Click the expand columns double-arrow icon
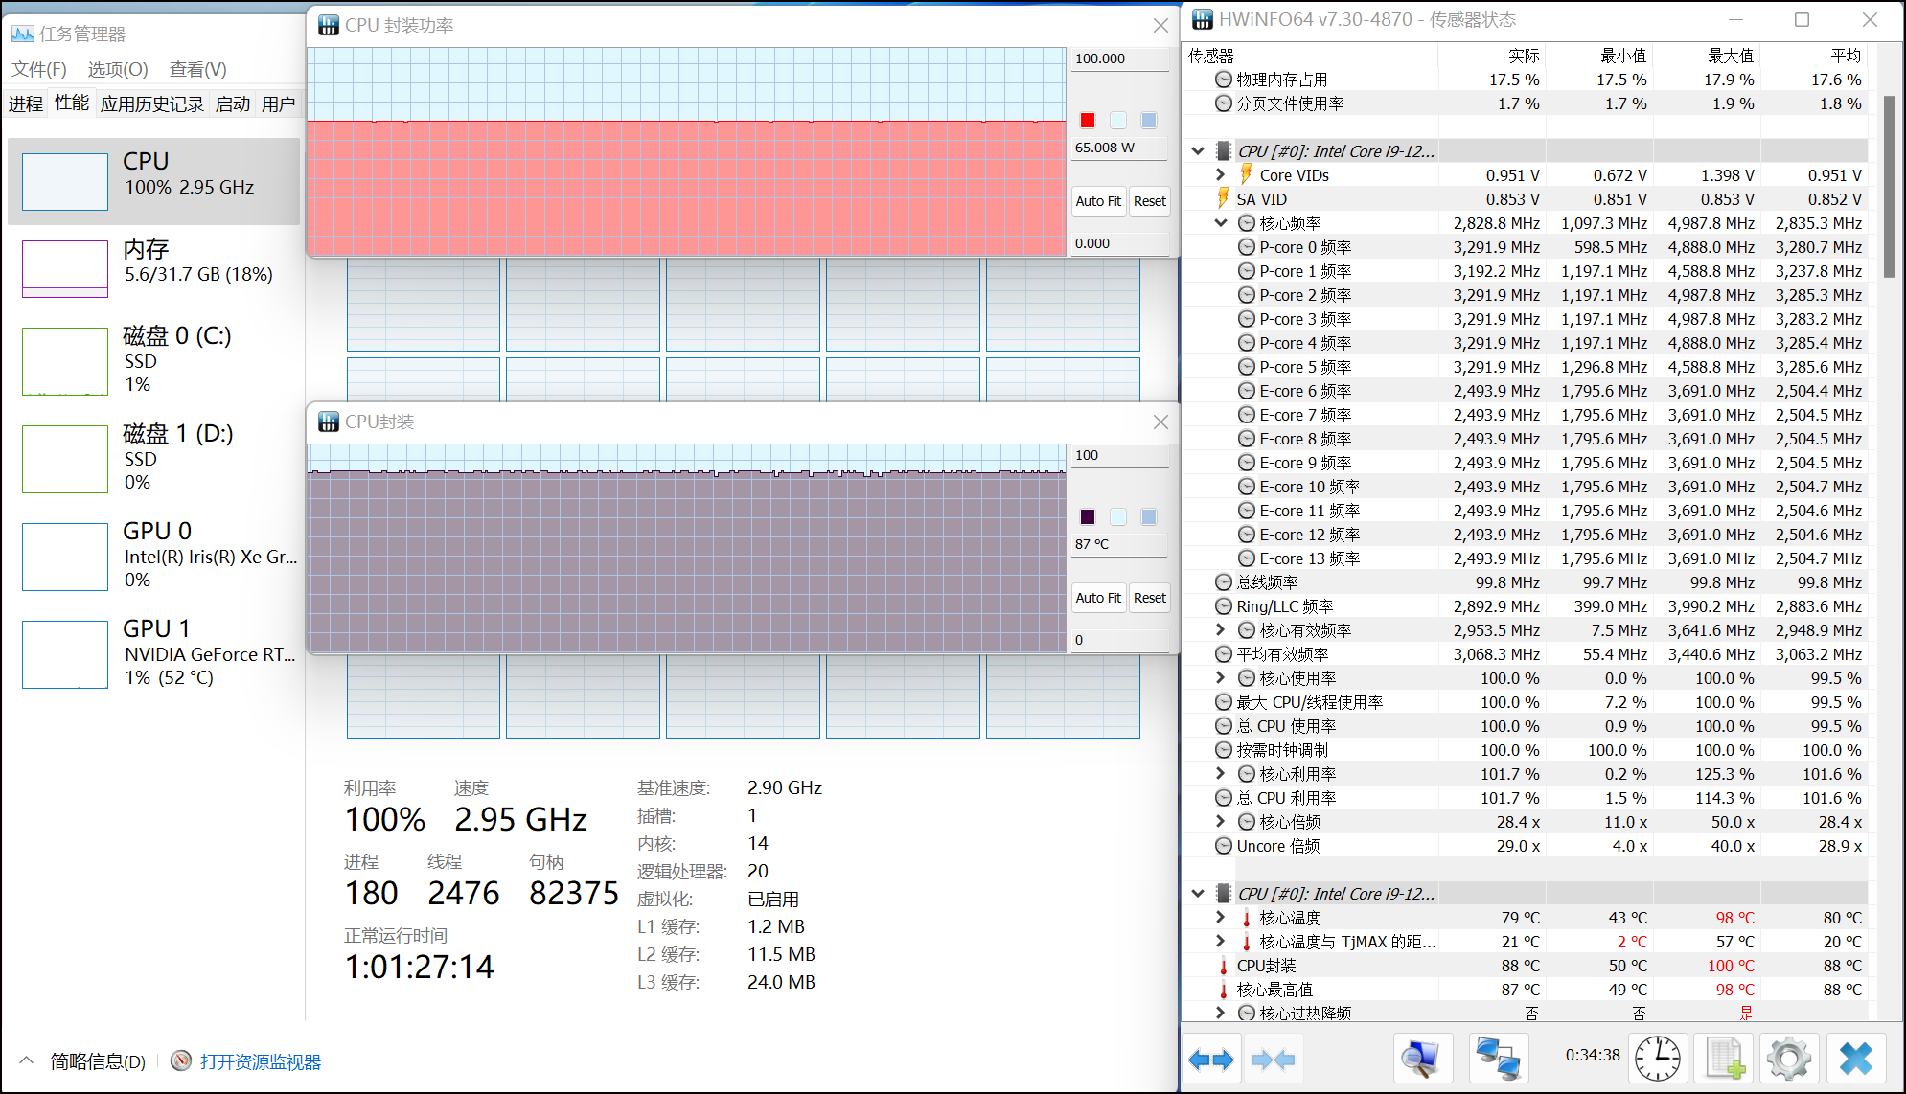 [x=1210, y=1059]
